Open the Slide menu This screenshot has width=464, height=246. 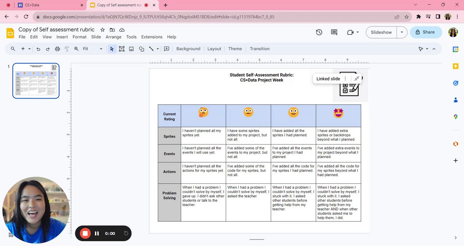(x=96, y=37)
